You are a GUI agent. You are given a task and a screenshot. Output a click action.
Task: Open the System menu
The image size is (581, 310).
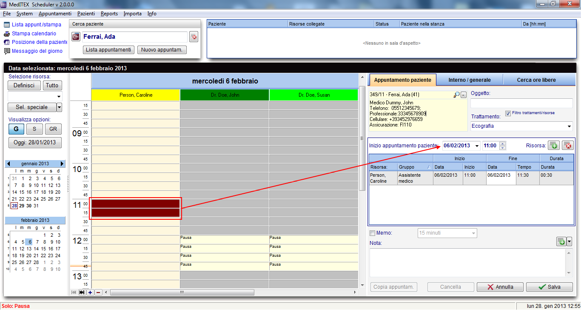[x=25, y=14]
